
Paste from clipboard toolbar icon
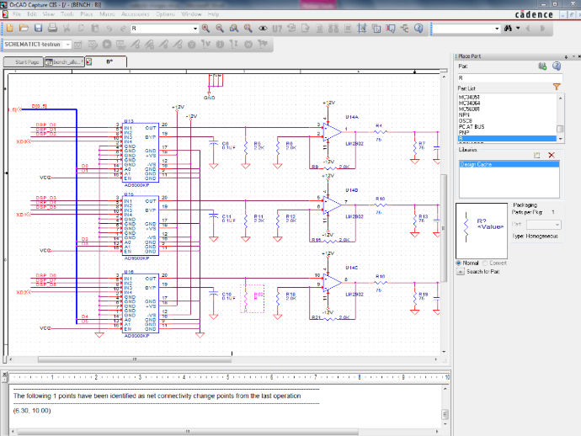(95, 28)
